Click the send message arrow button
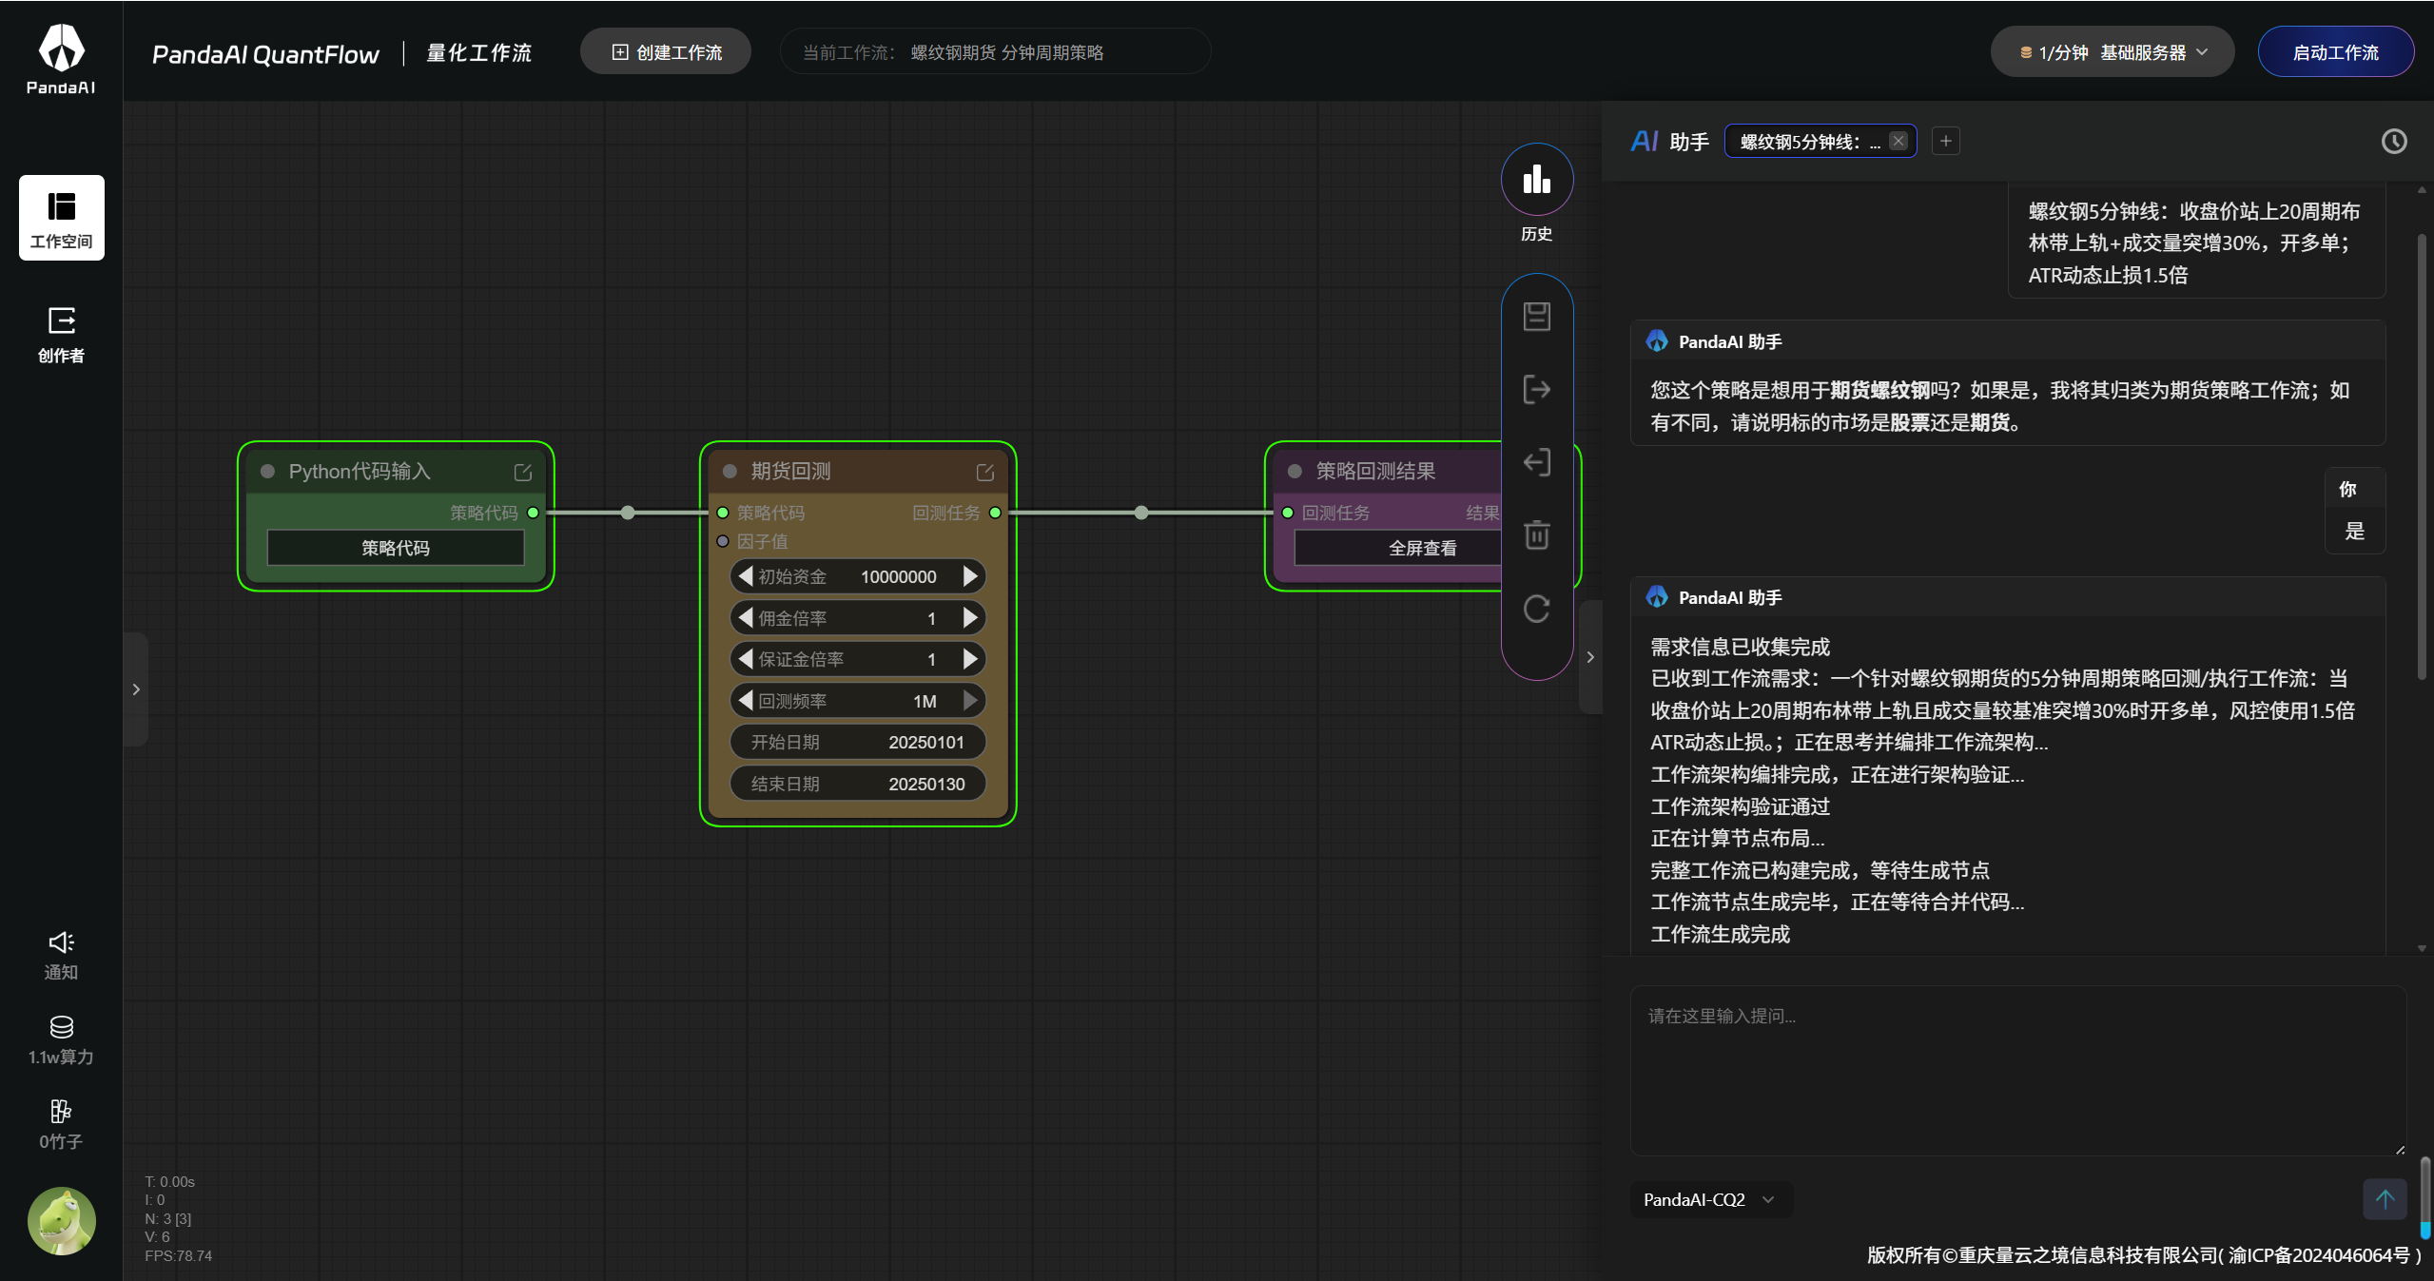This screenshot has width=2434, height=1281. (x=2384, y=1198)
